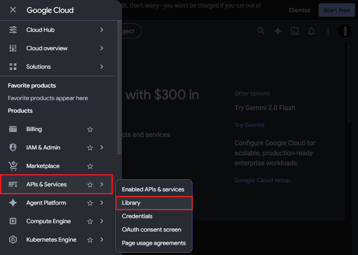Expand the Cloud overview submenu chevron
Screen dimensions: 358x255
pos(102,48)
